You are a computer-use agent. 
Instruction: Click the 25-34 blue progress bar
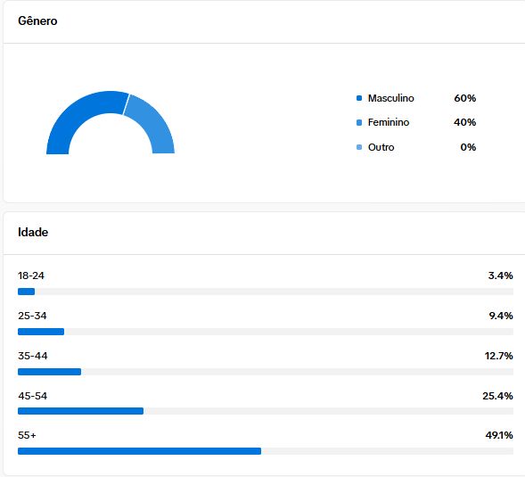[x=41, y=332]
